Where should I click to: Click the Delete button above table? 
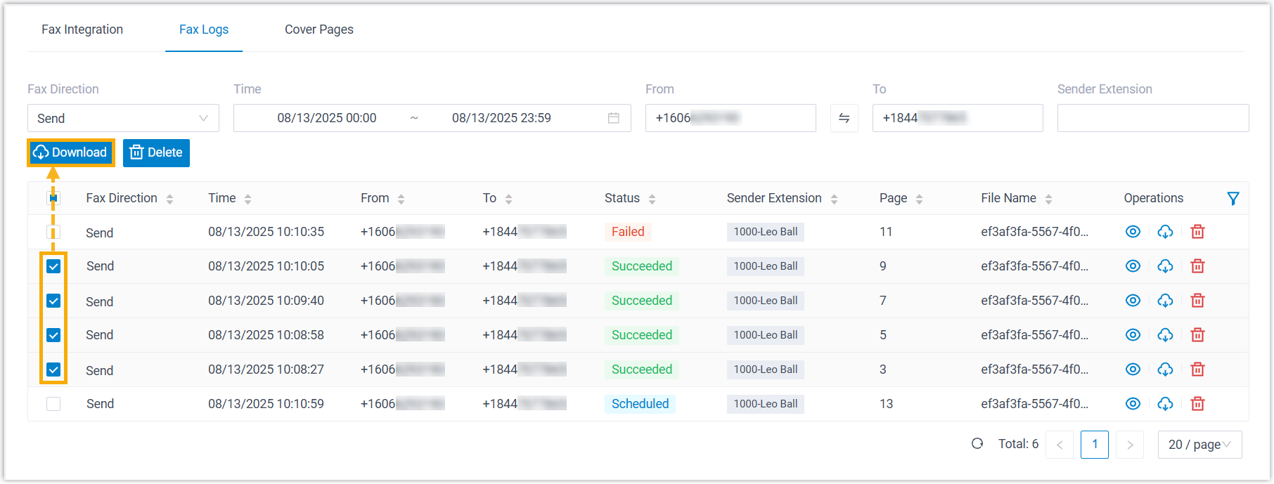point(156,152)
